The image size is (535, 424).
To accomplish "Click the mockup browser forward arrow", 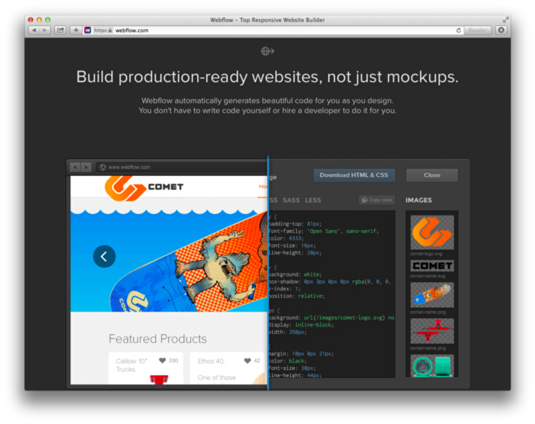I will pos(86,167).
